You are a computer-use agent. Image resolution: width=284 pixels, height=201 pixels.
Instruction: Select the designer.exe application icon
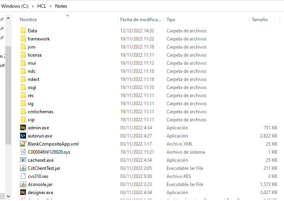[x=23, y=193]
